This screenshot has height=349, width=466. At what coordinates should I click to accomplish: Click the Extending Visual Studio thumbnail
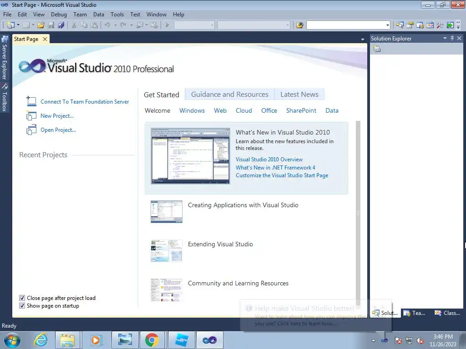pos(167,251)
